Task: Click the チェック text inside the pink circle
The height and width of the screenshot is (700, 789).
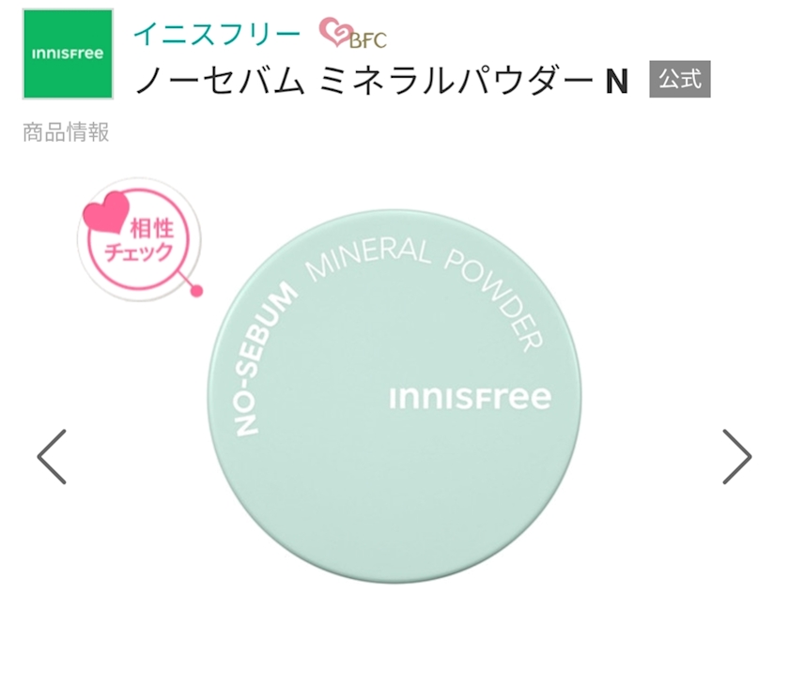Action: pyautogui.click(x=139, y=252)
